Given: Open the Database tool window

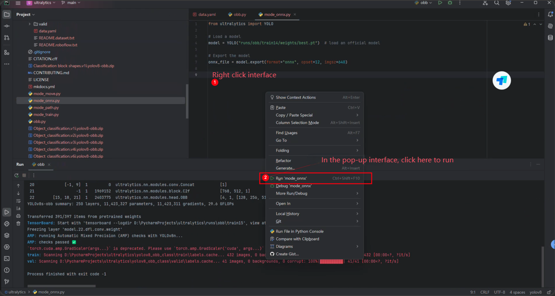Looking at the screenshot, I should [550, 38].
